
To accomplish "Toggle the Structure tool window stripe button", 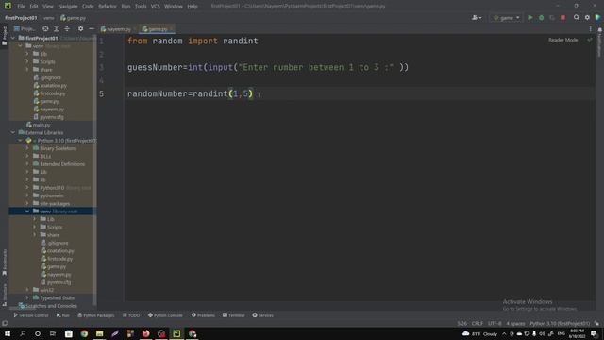I will [4, 295].
